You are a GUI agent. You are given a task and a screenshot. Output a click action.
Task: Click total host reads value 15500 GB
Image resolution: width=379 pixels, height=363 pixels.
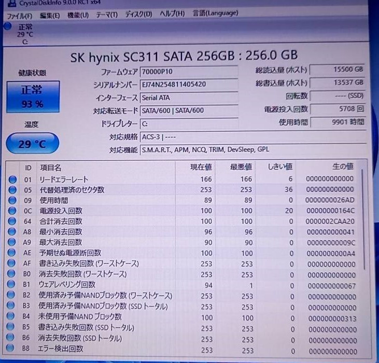337,69
